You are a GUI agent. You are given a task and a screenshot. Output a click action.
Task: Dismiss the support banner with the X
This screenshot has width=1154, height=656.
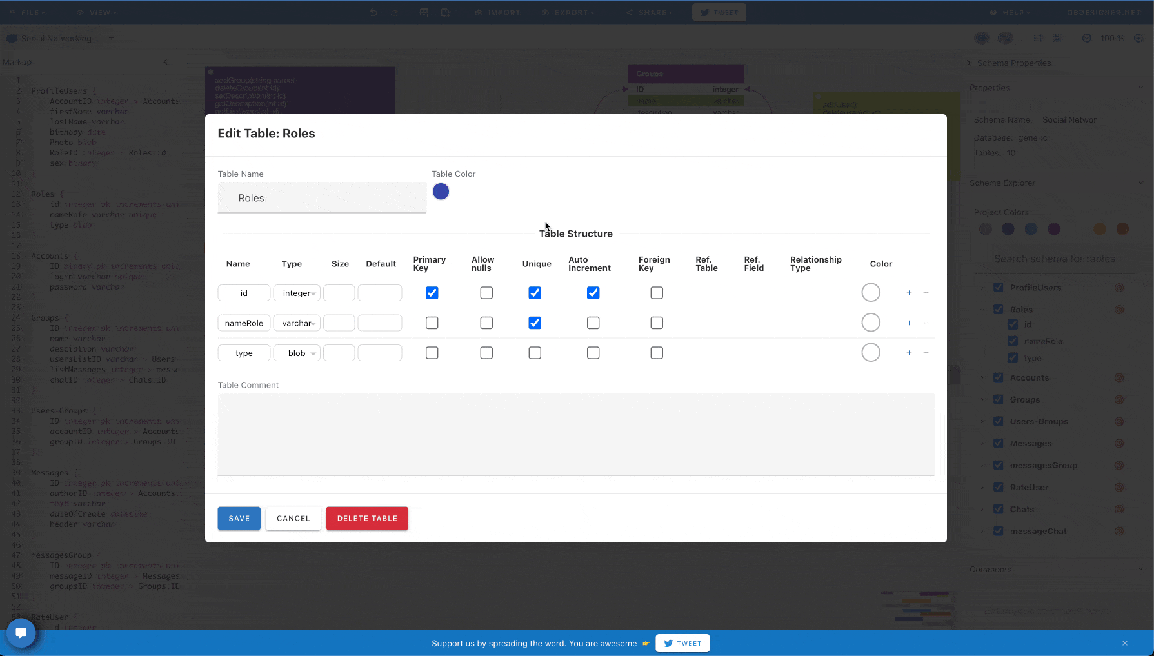(x=1124, y=643)
